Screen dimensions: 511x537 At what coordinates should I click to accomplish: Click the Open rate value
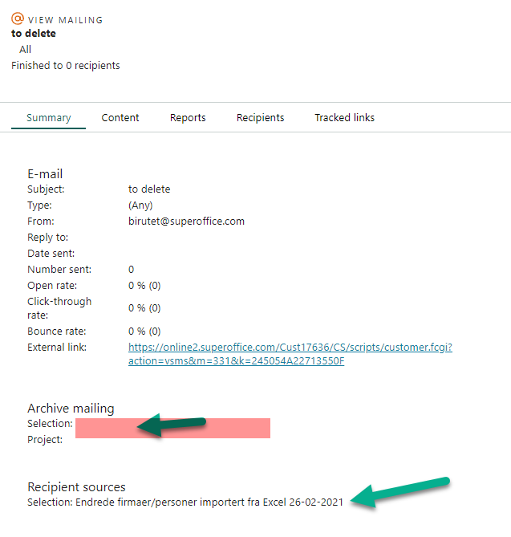tap(144, 285)
